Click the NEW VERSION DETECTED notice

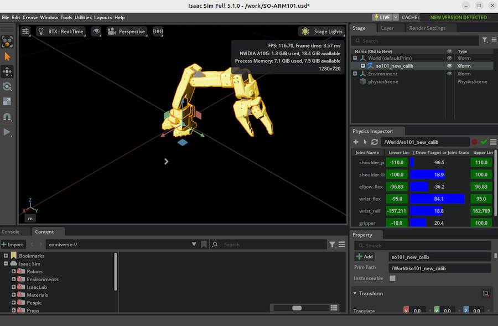point(458,18)
